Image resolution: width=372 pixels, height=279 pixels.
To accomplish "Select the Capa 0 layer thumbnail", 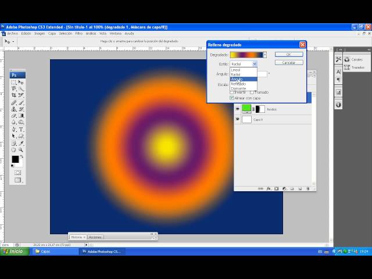I will (246, 119).
